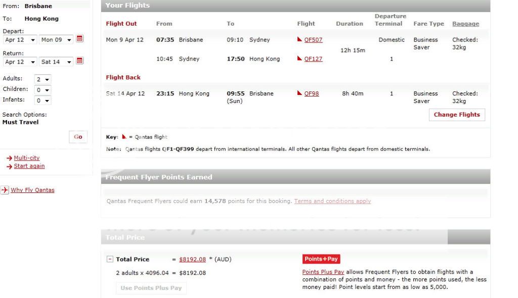Open flight QF127 details link
The height and width of the screenshot is (298, 518).
(x=313, y=59)
